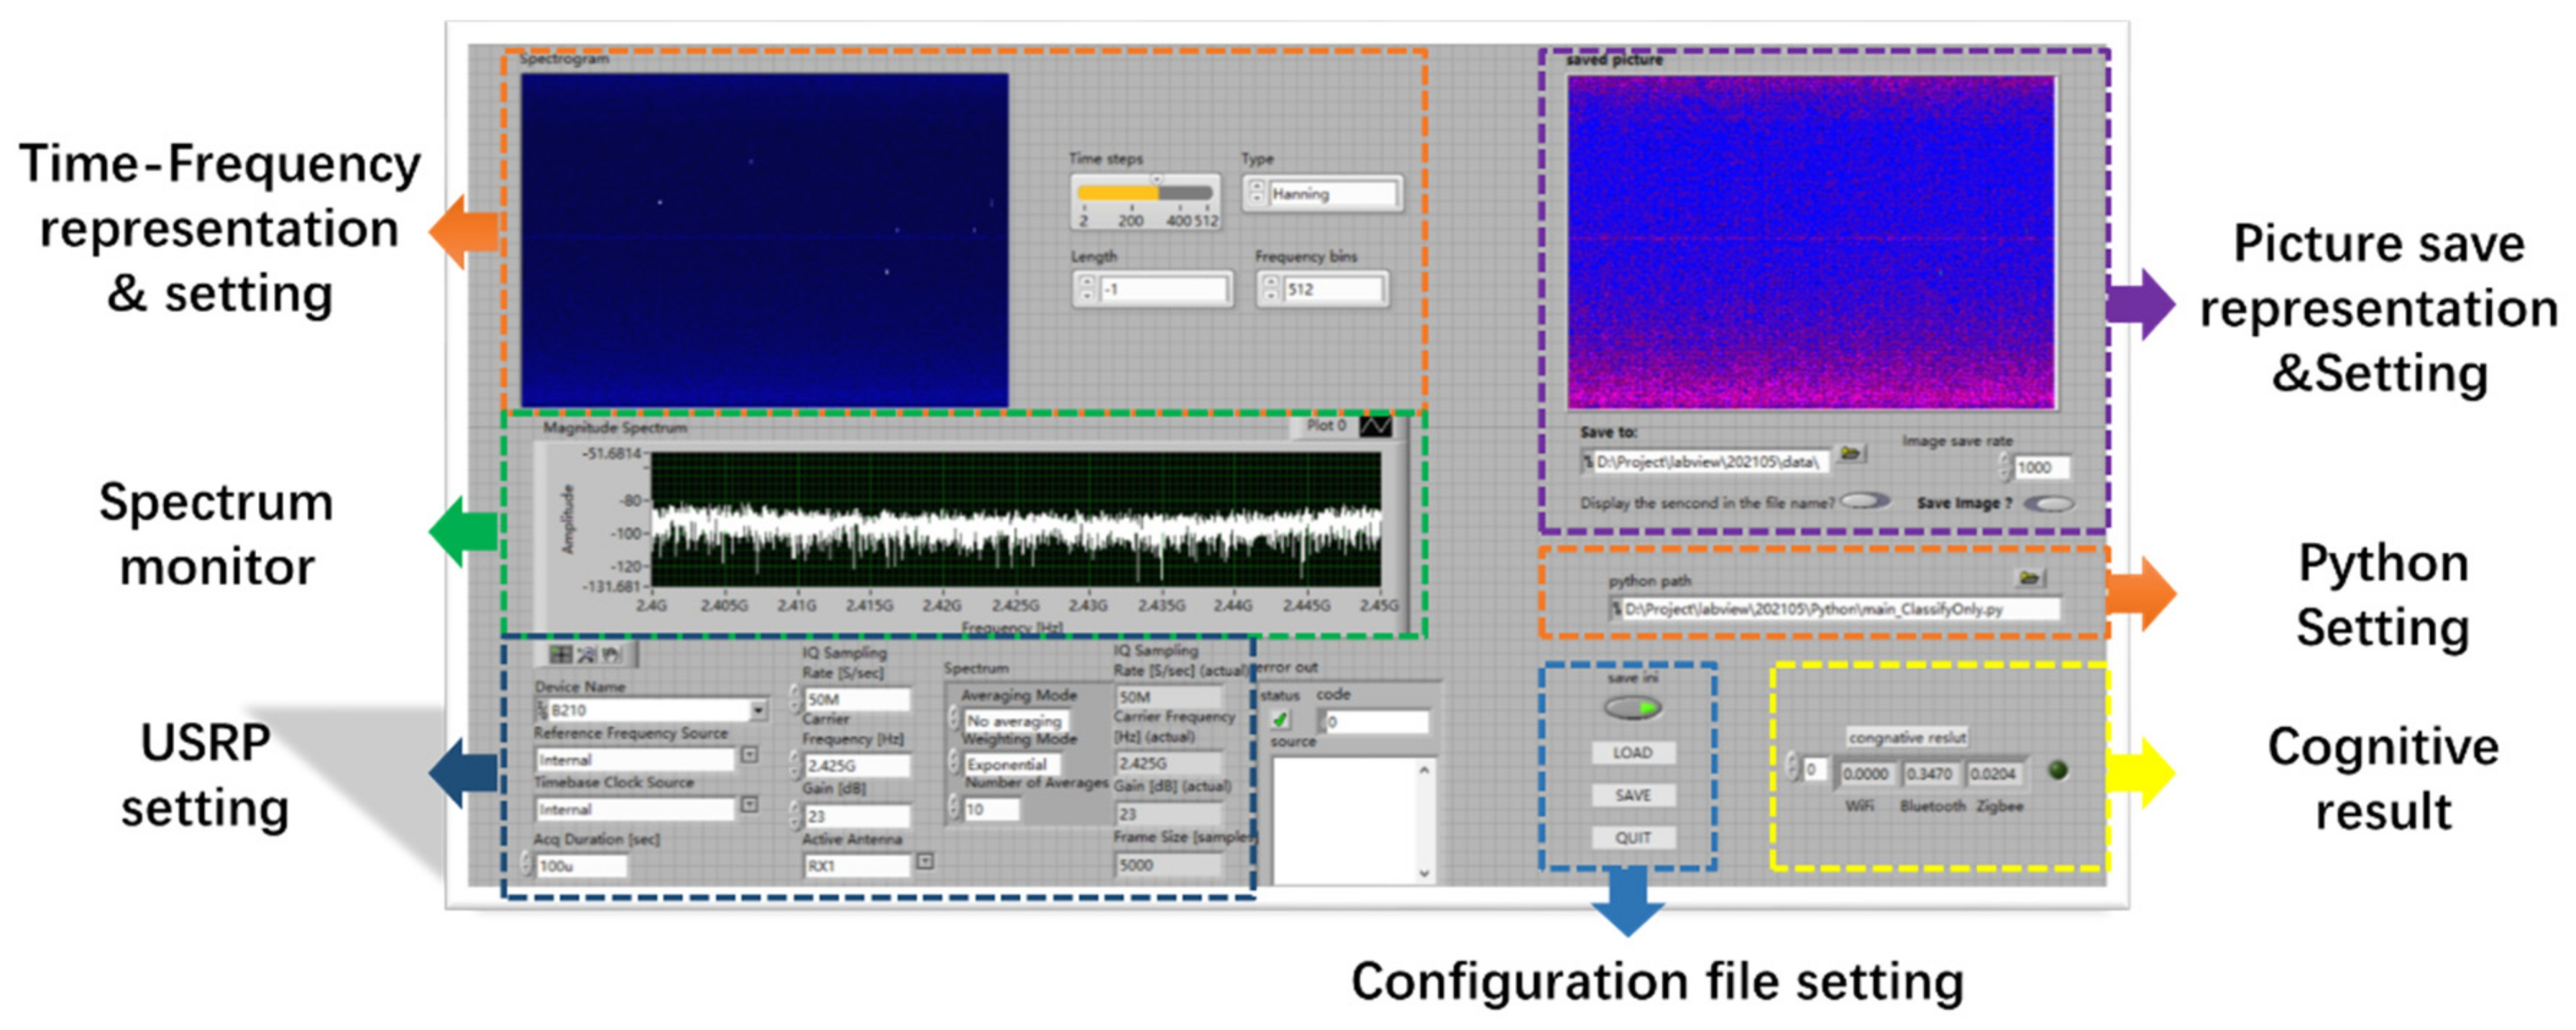Click the SAVE configuration button
Screen dimensions: 2576x1030
(1633, 795)
